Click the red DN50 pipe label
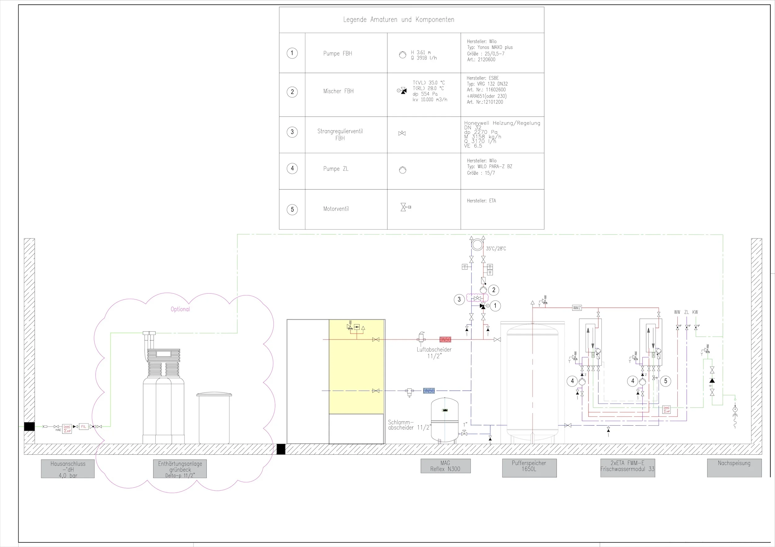This screenshot has height=547, width=775. point(445,339)
